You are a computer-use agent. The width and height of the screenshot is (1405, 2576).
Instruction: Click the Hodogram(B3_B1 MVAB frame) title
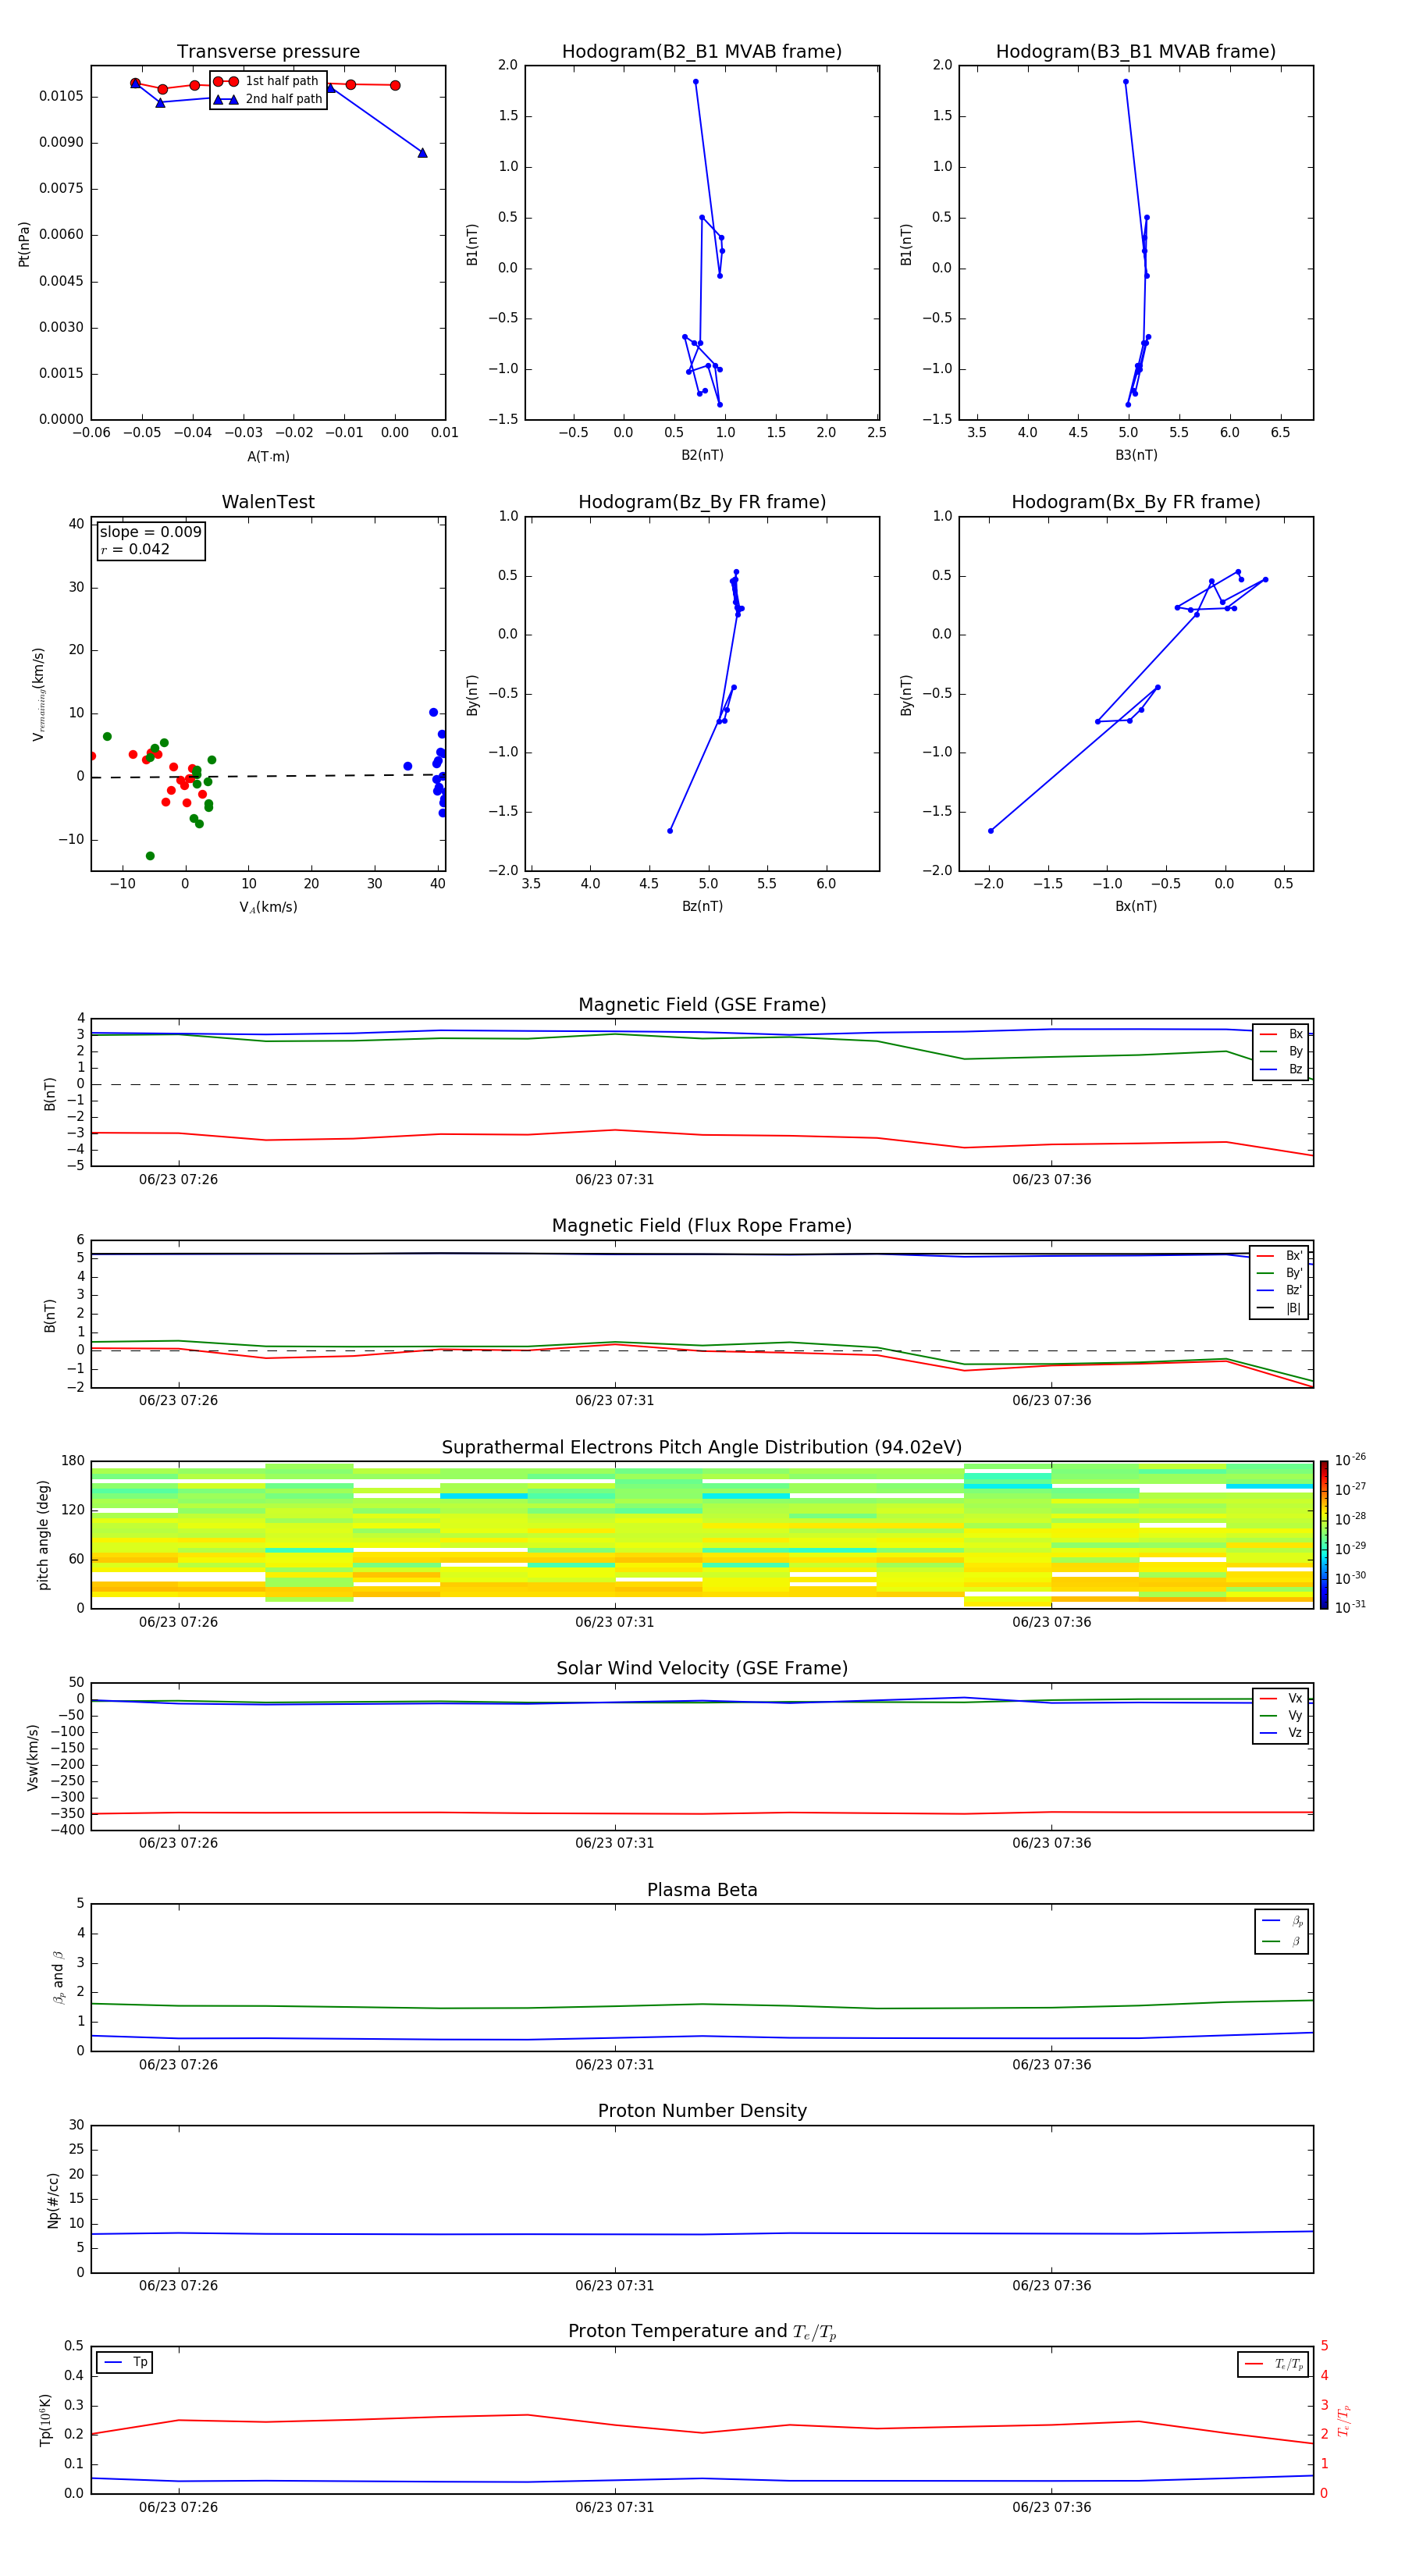click(x=1136, y=52)
